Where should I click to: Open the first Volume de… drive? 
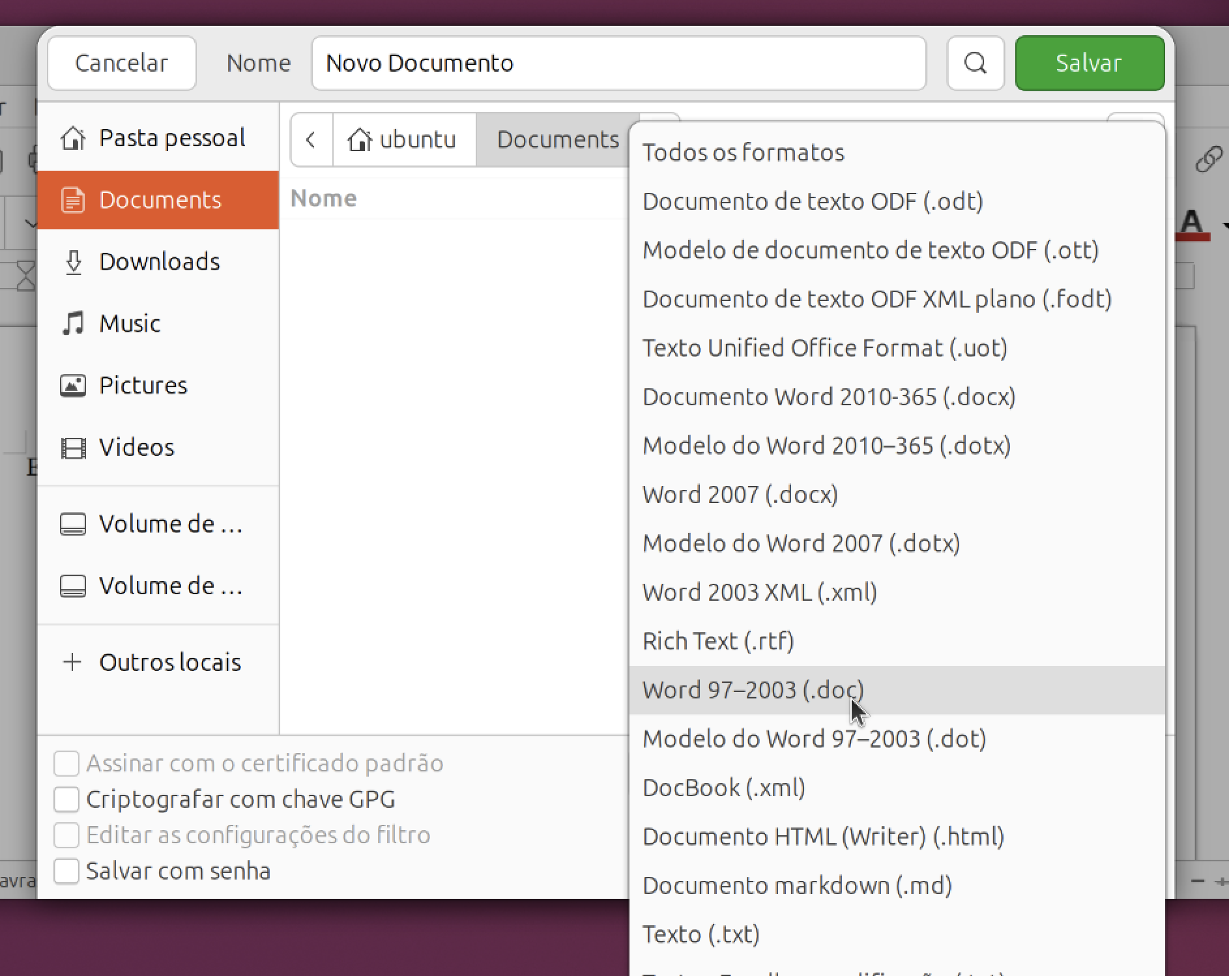coord(158,524)
